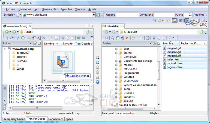Open the Archivo menu

pos(10,9)
